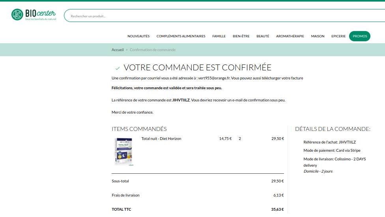Screen dimensions: 385x217
Task: Click the vert955@orange.fr email address
Action: coord(214,78)
